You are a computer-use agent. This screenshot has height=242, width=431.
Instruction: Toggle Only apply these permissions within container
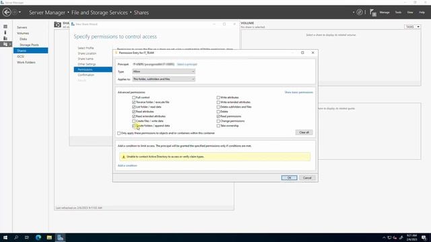[119, 133]
